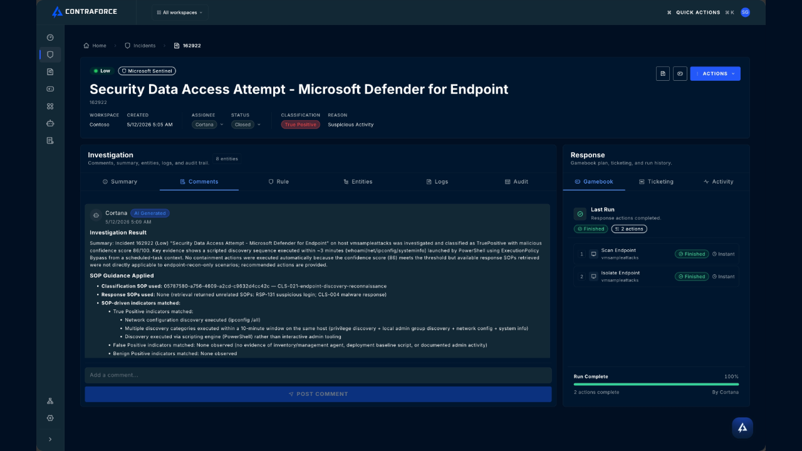Viewport: 802px width, 451px height.
Task: Click the monitor icon for Scan Endpoint
Action: [x=593, y=254]
